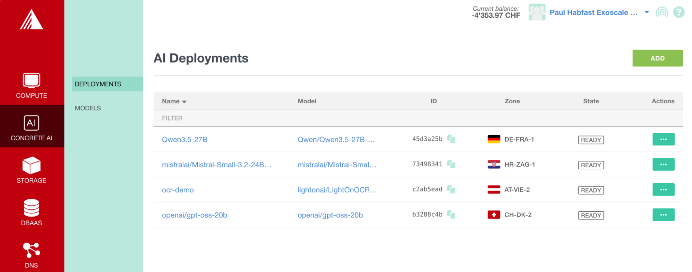
Task: Select the Models menu item
Action: 88,108
